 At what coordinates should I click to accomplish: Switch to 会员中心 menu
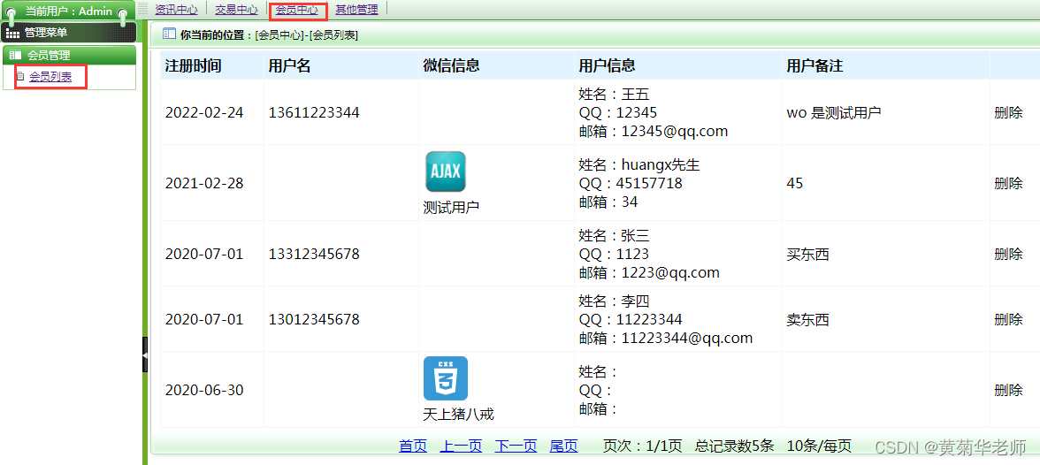click(x=296, y=10)
